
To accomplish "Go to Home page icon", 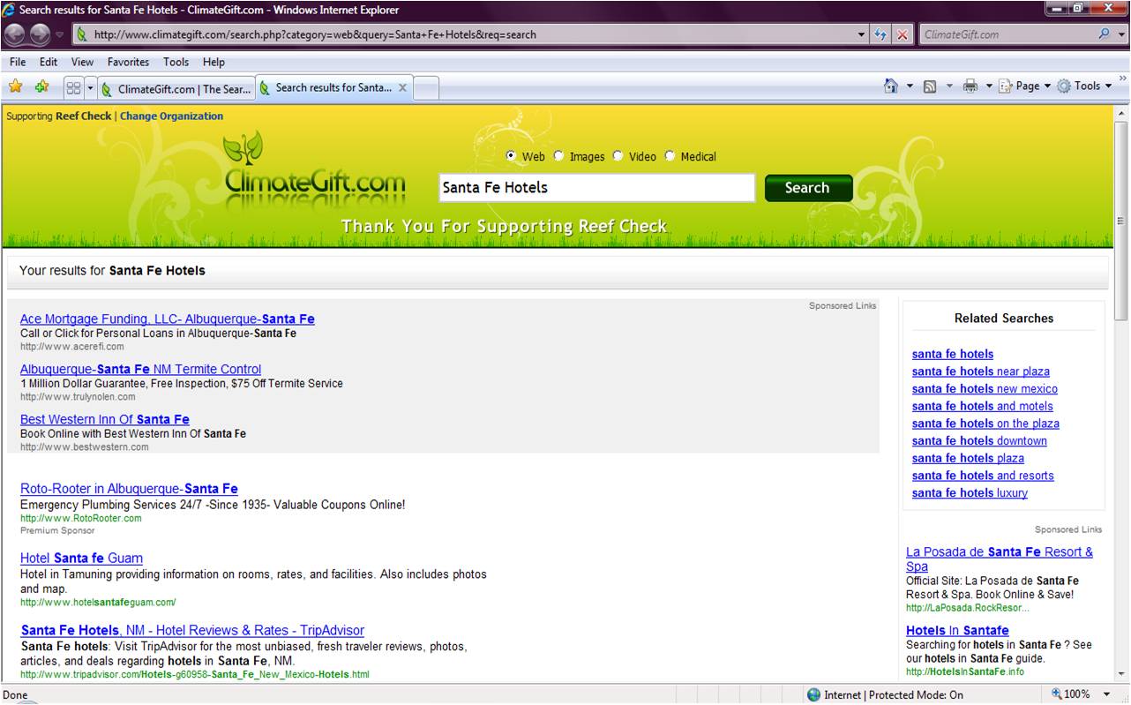I will coord(891,86).
